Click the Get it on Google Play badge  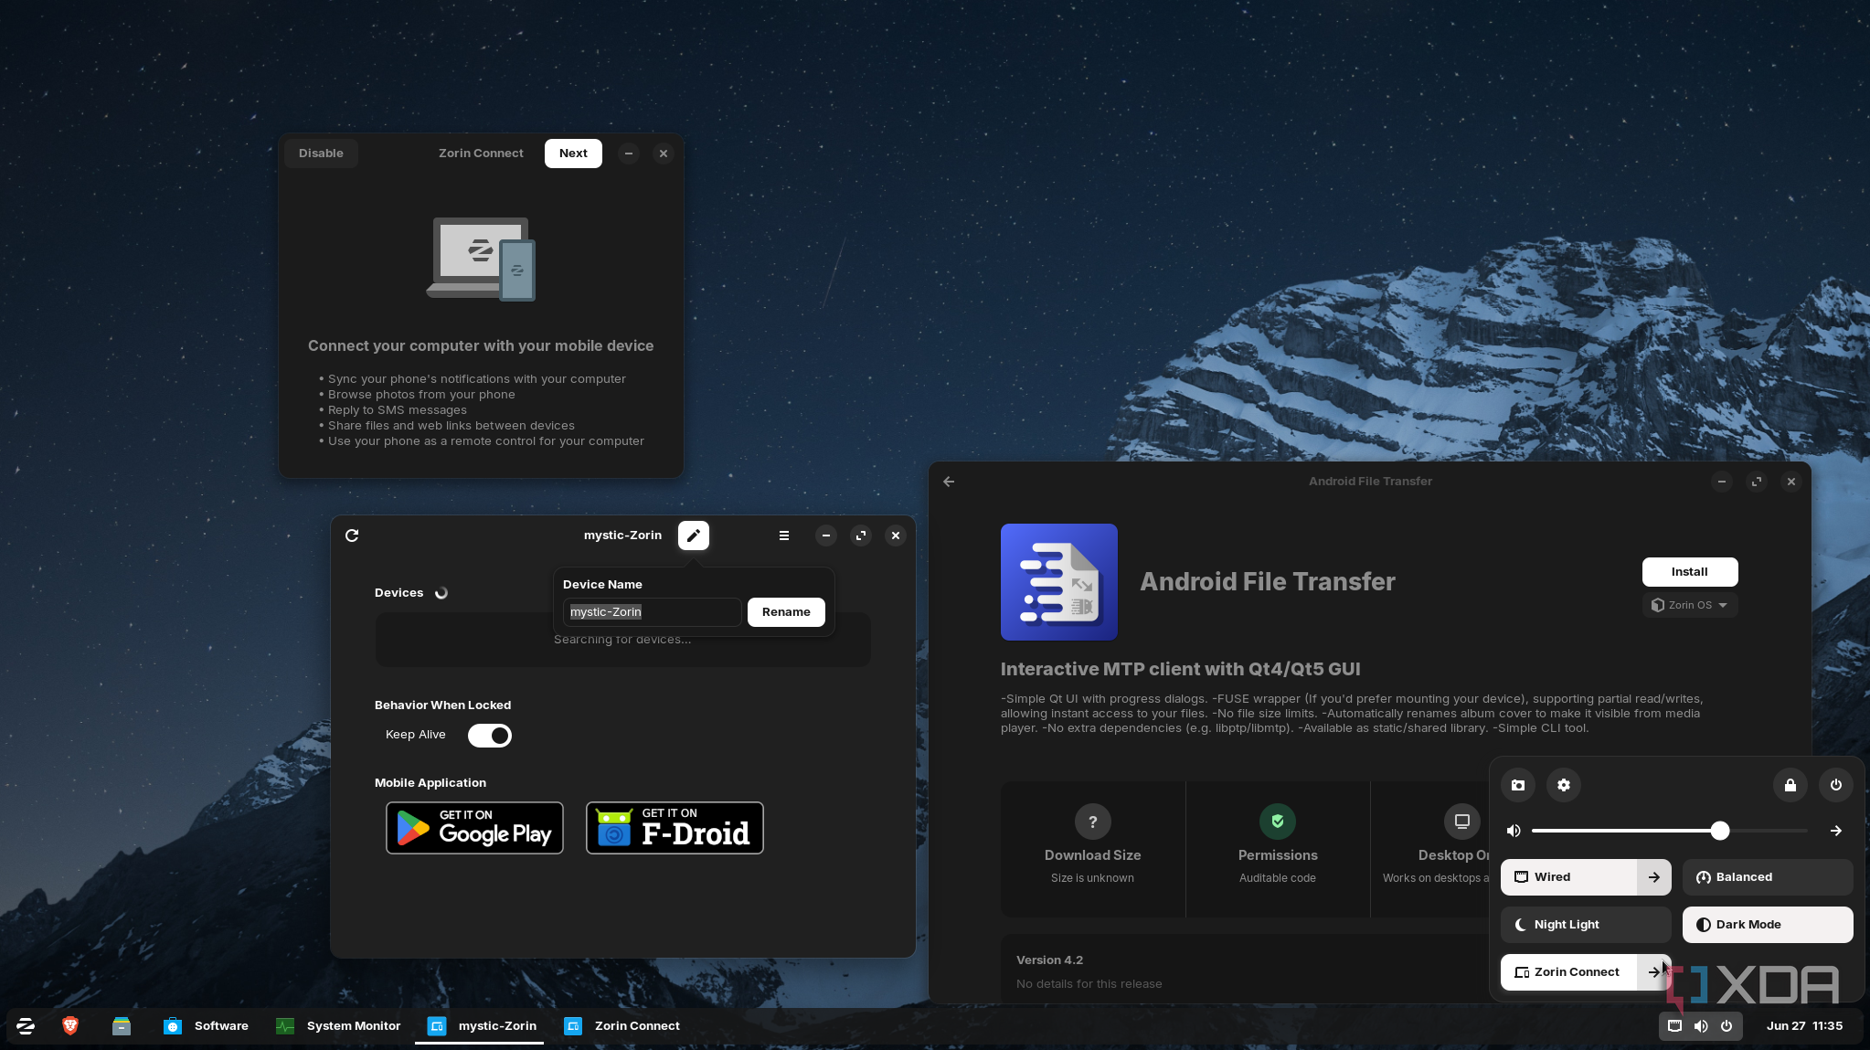click(474, 828)
